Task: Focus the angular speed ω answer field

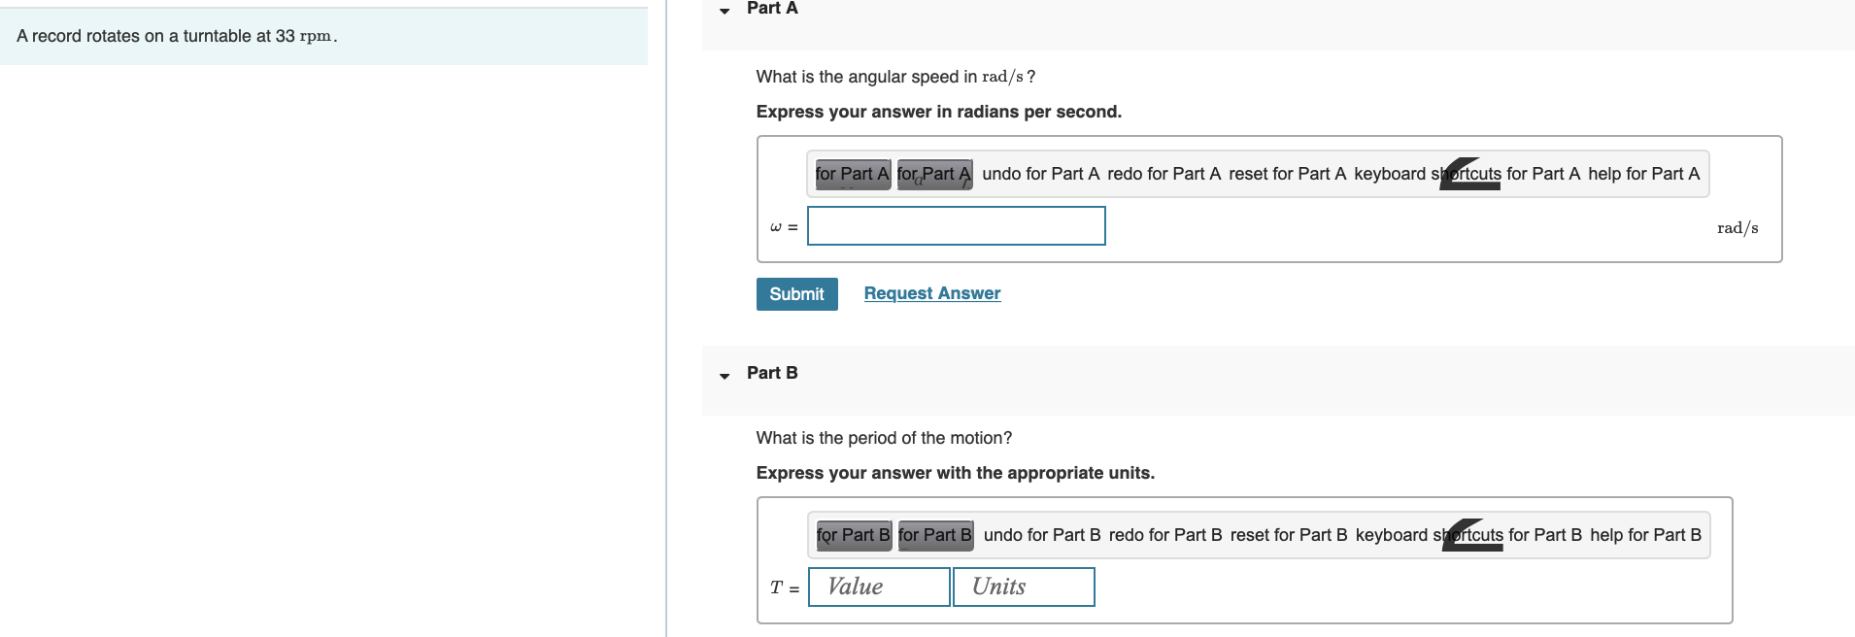Action: pyautogui.click(x=956, y=226)
